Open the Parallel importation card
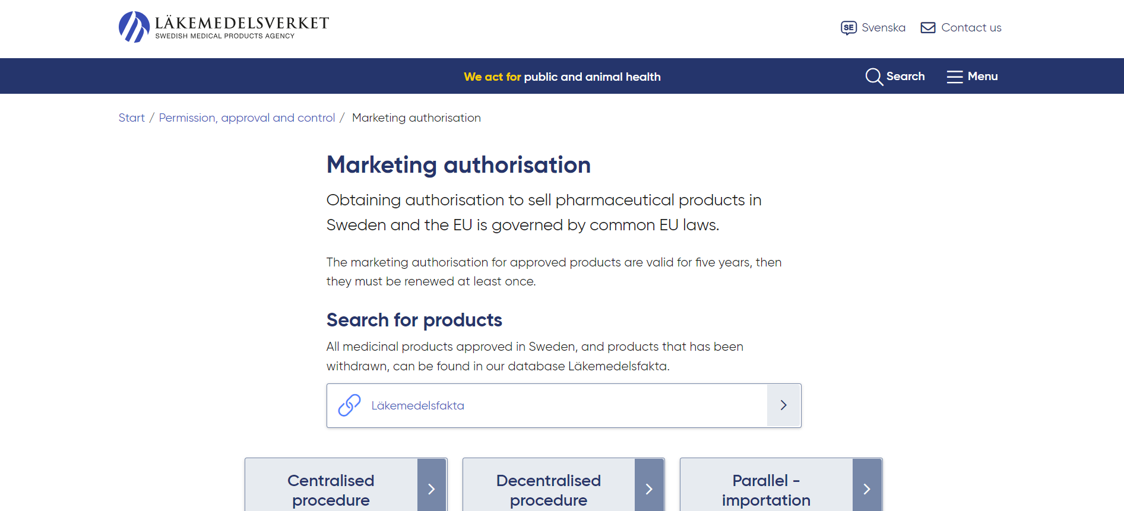 tap(765, 490)
